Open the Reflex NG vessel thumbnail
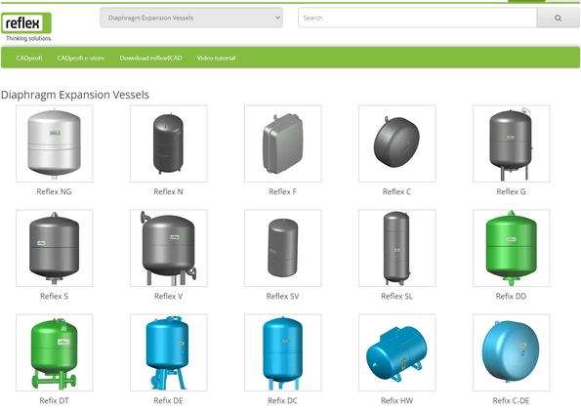Screen dimensions: 581x410 pyautogui.click(x=55, y=143)
